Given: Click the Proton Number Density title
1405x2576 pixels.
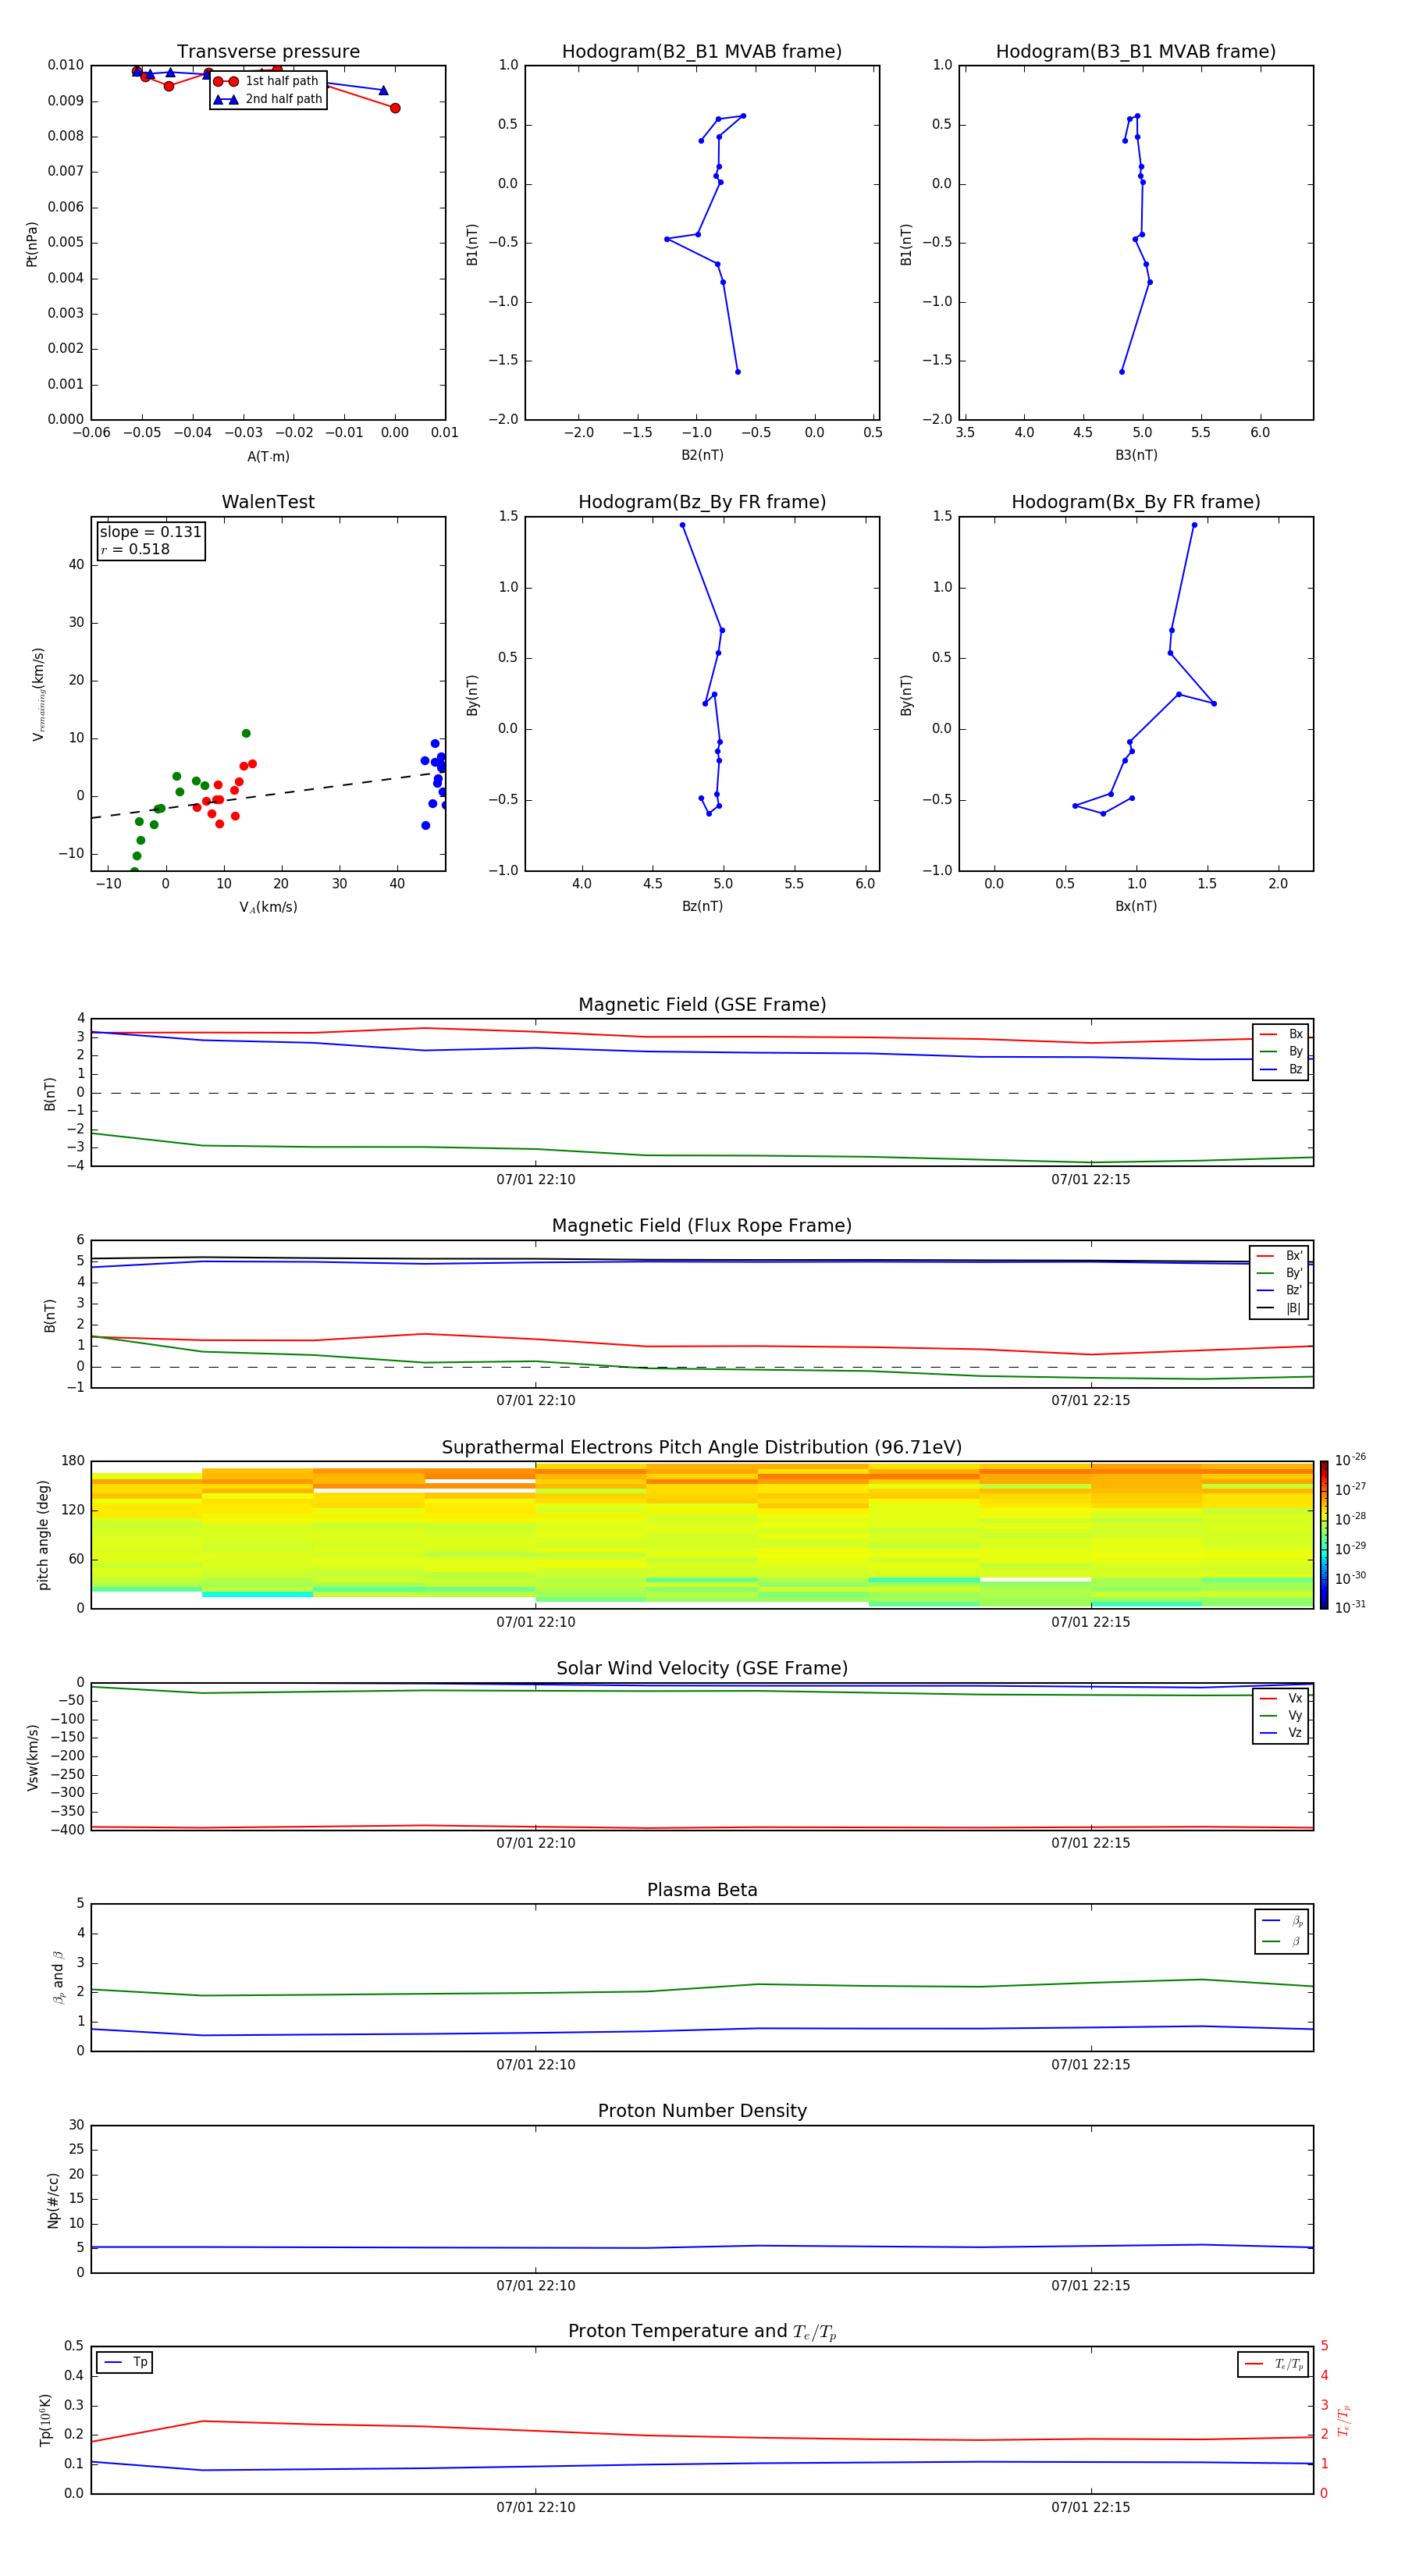Looking at the screenshot, I should point(702,2111).
